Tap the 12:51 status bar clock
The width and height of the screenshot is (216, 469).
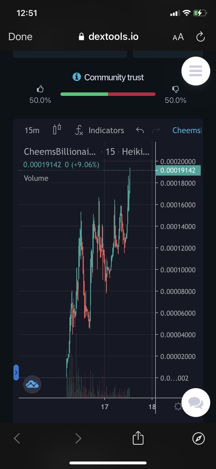pos(27,13)
